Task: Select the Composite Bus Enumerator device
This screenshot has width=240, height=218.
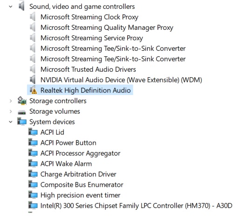Action: coord(82,185)
